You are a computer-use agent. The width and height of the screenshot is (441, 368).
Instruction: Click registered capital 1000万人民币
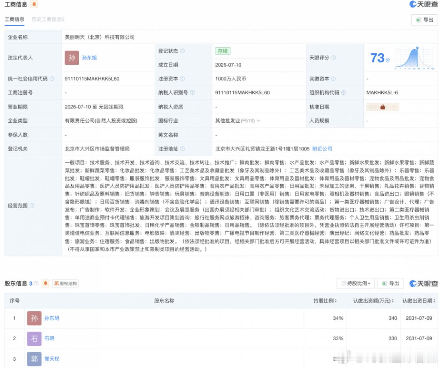tap(231, 79)
